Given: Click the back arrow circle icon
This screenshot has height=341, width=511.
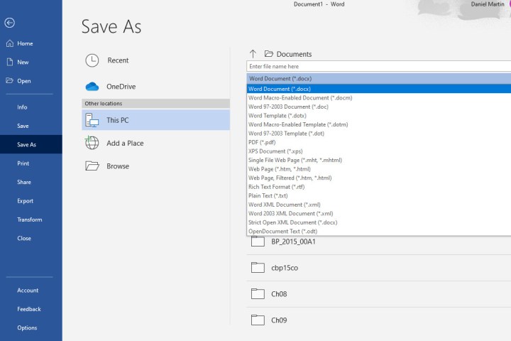Looking at the screenshot, I should click(x=10, y=23).
